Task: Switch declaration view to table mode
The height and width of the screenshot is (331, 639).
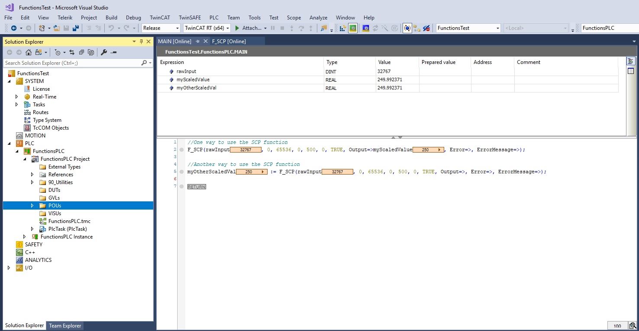Action: 631,71
